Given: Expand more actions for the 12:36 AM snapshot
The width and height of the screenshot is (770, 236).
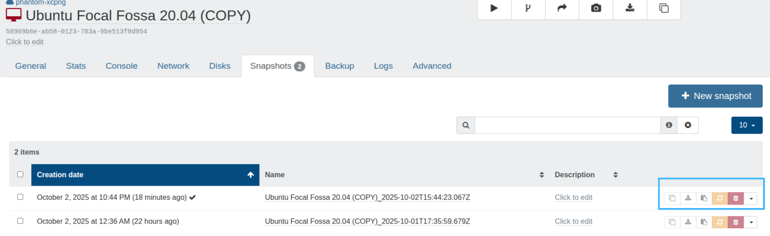Looking at the screenshot, I should pyautogui.click(x=751, y=222).
